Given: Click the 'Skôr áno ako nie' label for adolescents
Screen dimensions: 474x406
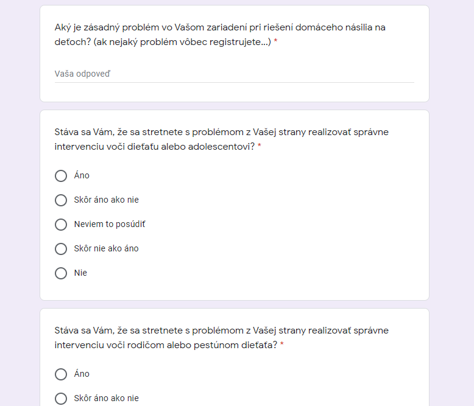Looking at the screenshot, I should 107,200.
